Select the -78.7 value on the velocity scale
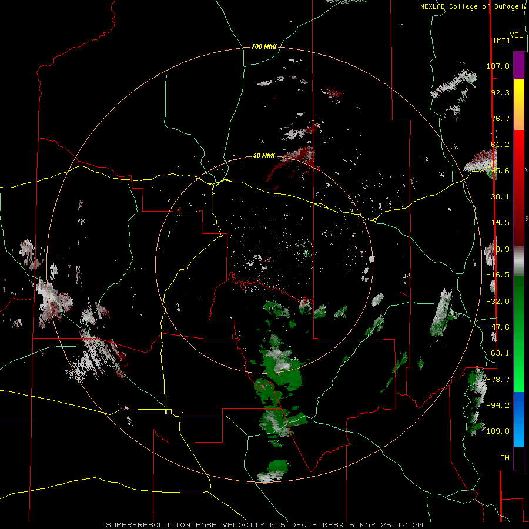 pos(498,380)
